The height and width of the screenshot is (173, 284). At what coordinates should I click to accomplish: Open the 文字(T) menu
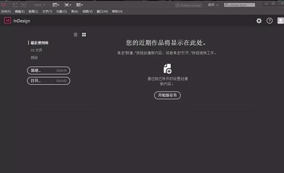(47, 11)
